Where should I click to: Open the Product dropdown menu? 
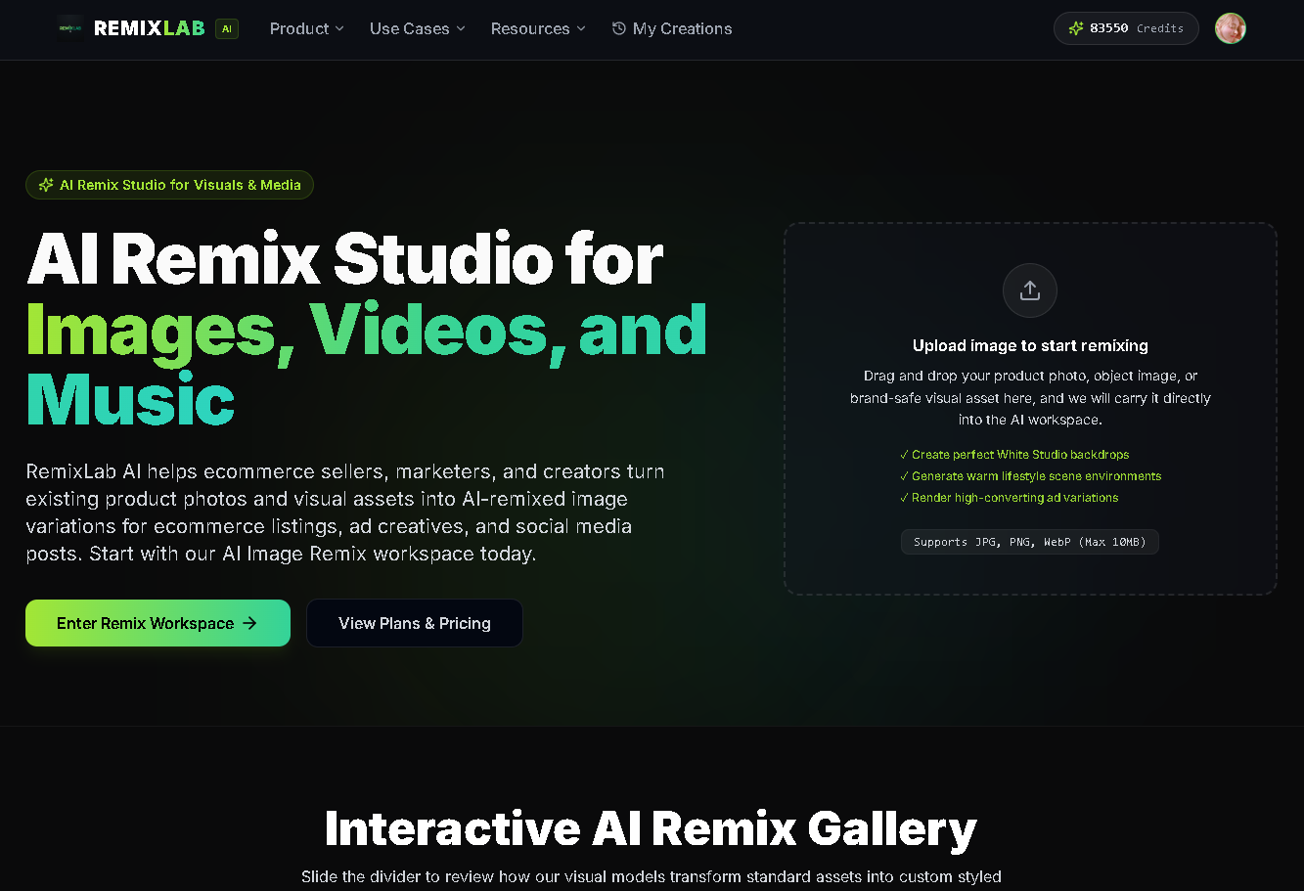point(307,28)
